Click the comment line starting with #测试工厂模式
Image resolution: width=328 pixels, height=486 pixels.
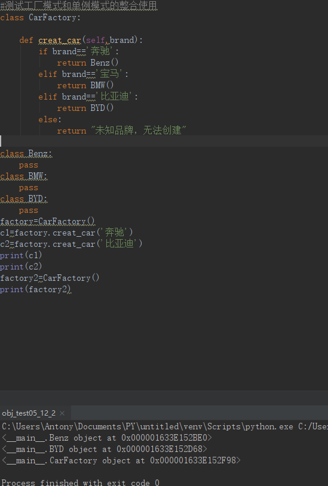pyautogui.click(x=79, y=5)
